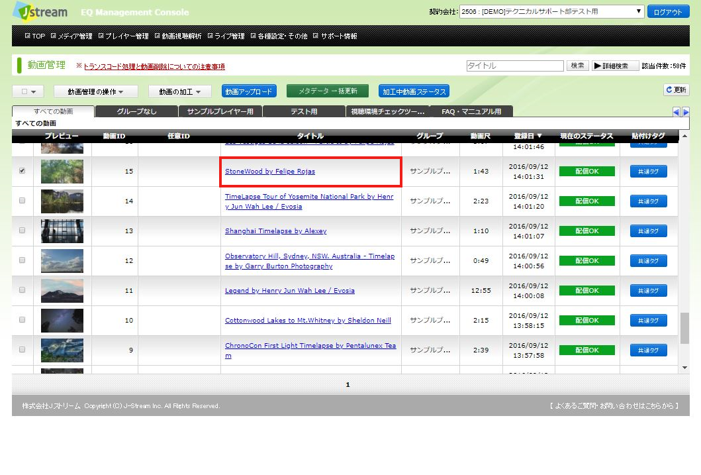Open 詳細検索 advanced search
Image resolution: width=701 pixels, height=475 pixels.
coord(615,66)
